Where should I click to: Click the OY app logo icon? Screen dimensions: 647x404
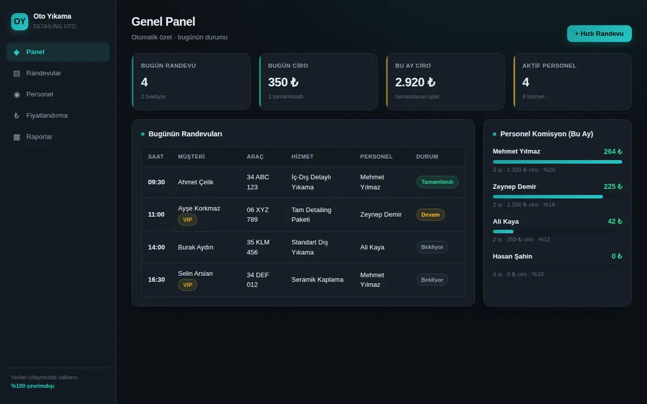[x=19, y=22]
